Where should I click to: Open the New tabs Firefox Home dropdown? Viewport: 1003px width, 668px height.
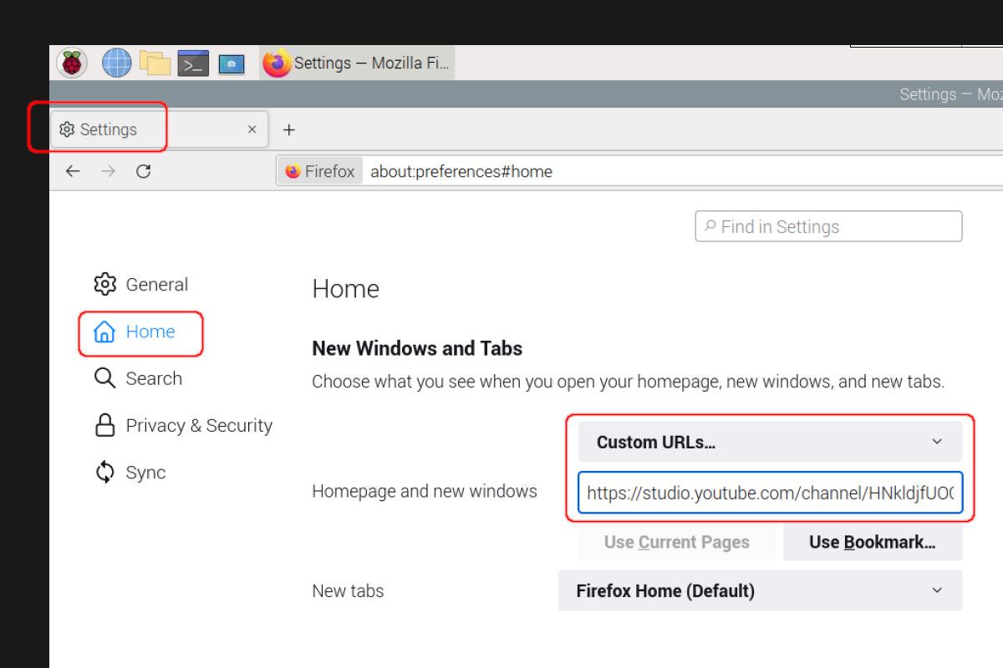click(x=760, y=591)
